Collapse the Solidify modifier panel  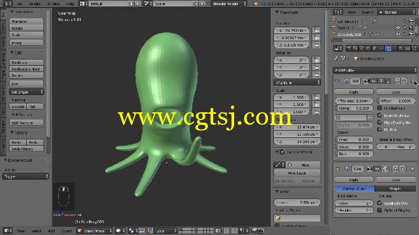point(337,81)
